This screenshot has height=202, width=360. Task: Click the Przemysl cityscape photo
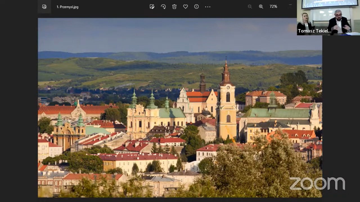point(180,107)
